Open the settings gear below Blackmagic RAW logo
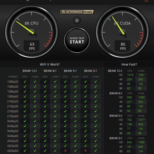The height and width of the screenshot is (154, 154). click(77, 21)
